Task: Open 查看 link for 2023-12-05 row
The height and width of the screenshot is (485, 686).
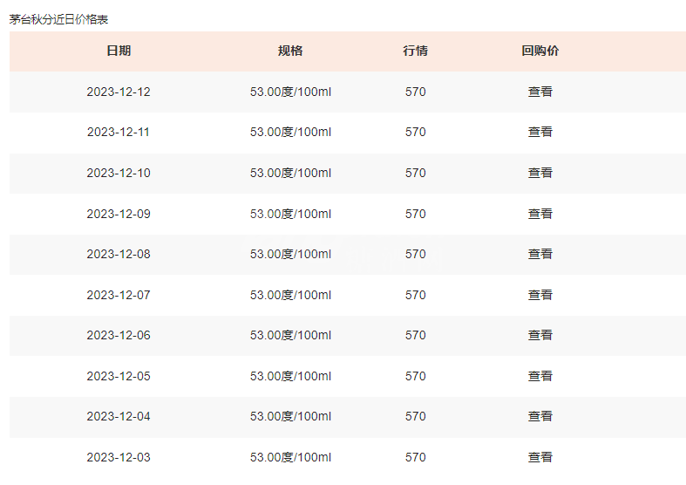Action: pyautogui.click(x=540, y=377)
